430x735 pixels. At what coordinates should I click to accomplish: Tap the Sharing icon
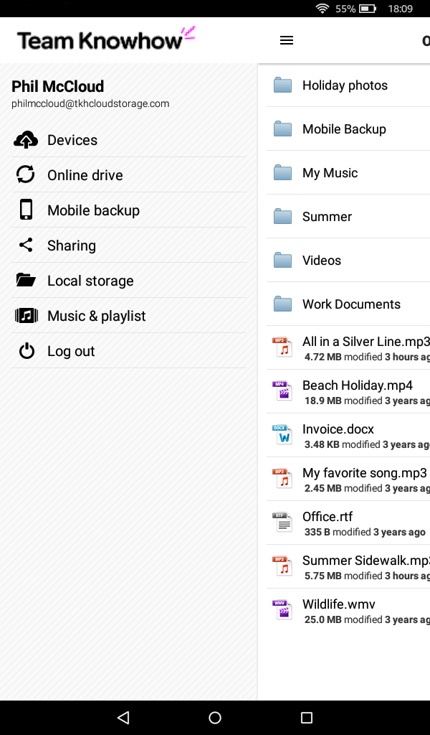26,245
